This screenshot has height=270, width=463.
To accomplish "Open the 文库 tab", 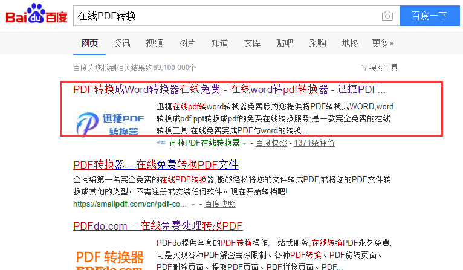I will 252,43.
